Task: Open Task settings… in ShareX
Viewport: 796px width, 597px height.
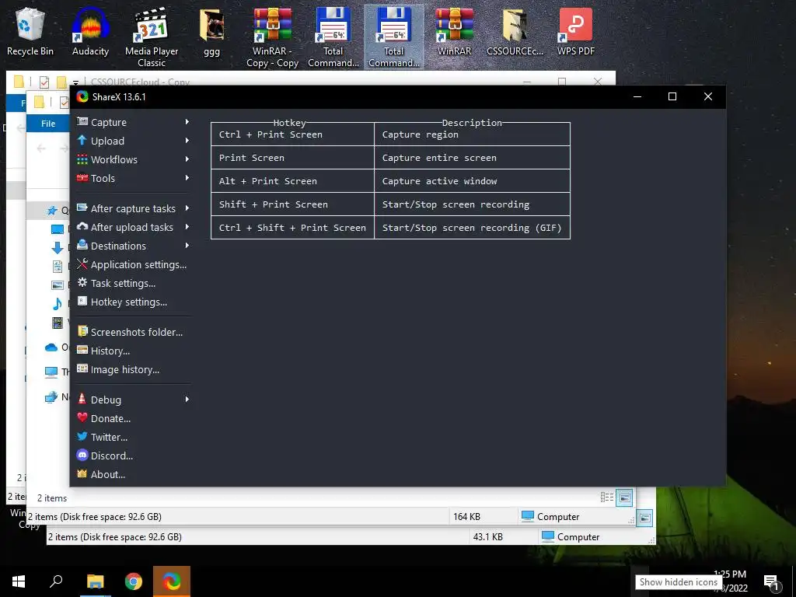Action: (x=123, y=284)
